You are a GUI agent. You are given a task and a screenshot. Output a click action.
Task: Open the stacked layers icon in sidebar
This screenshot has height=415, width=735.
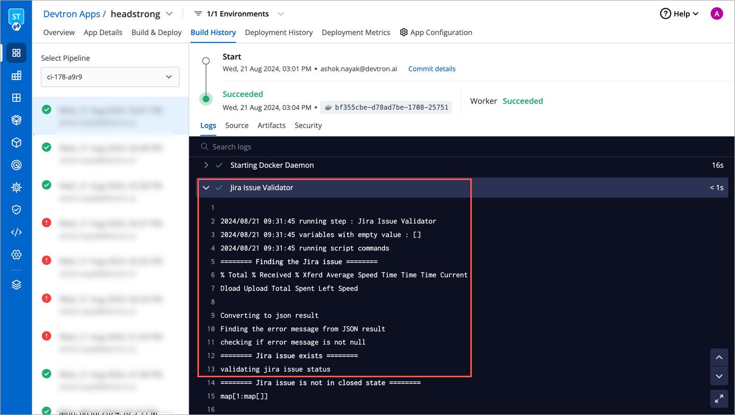[16, 284]
